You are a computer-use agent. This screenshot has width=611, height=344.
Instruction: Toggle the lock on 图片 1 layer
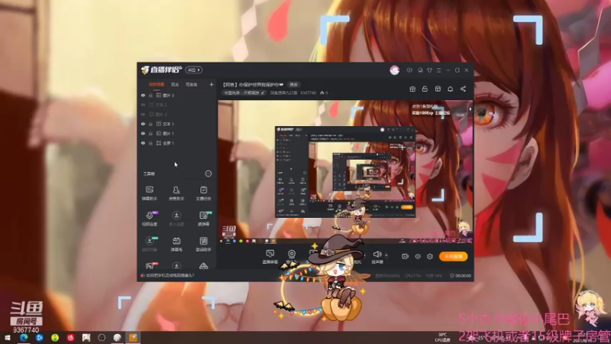coord(150,134)
